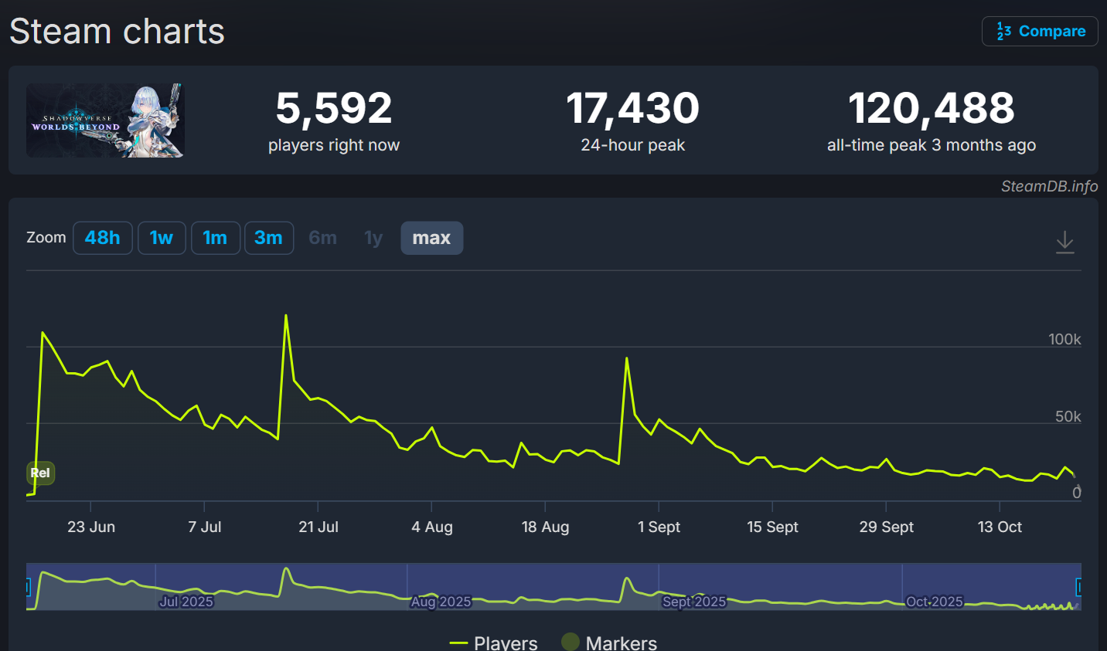Select the 3m zoom range
Image resolution: width=1107 pixels, height=651 pixels.
tap(268, 238)
